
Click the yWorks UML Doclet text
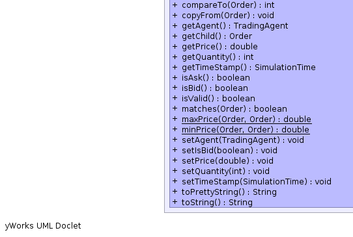(x=43, y=226)
